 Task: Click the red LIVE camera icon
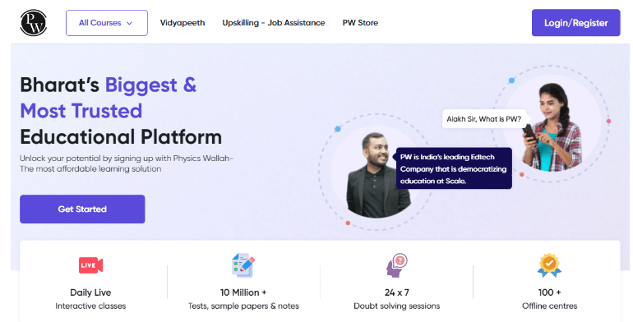click(90, 265)
